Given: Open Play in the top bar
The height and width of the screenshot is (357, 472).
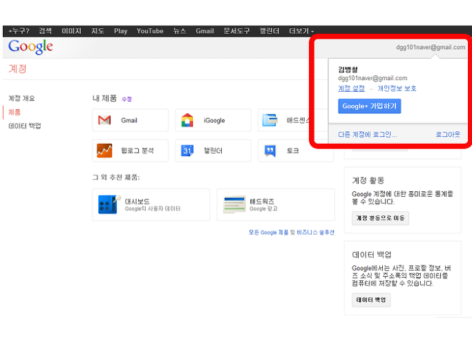Looking at the screenshot, I should pyautogui.click(x=121, y=31).
